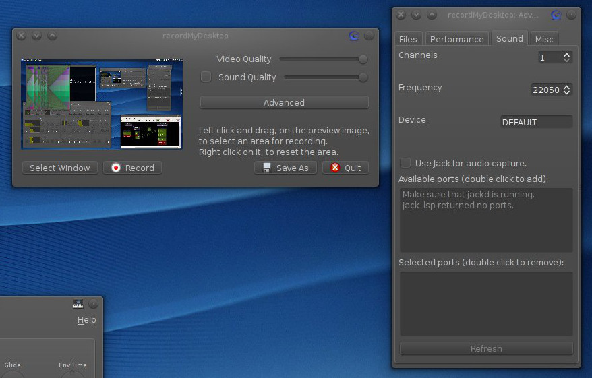Viewport: 592px width, 378px height.
Task: Click the red Record icon
Action: click(x=116, y=168)
